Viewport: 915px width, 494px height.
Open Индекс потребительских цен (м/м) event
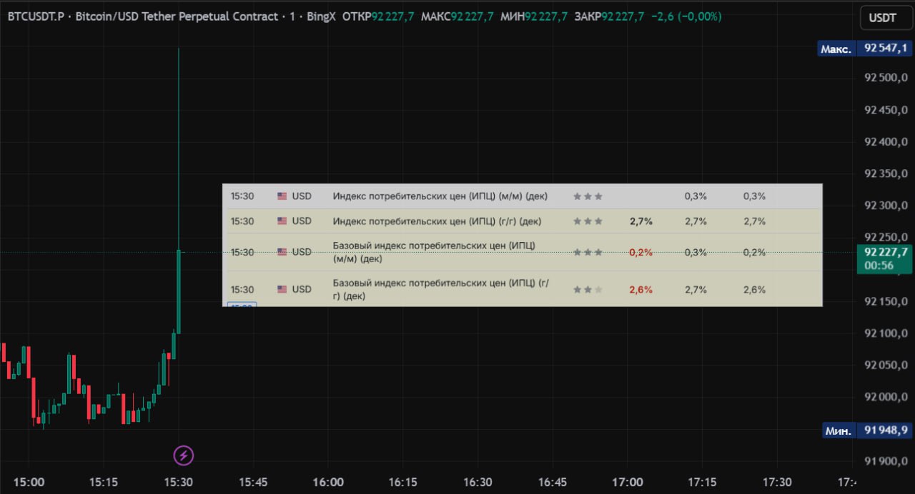pos(440,196)
